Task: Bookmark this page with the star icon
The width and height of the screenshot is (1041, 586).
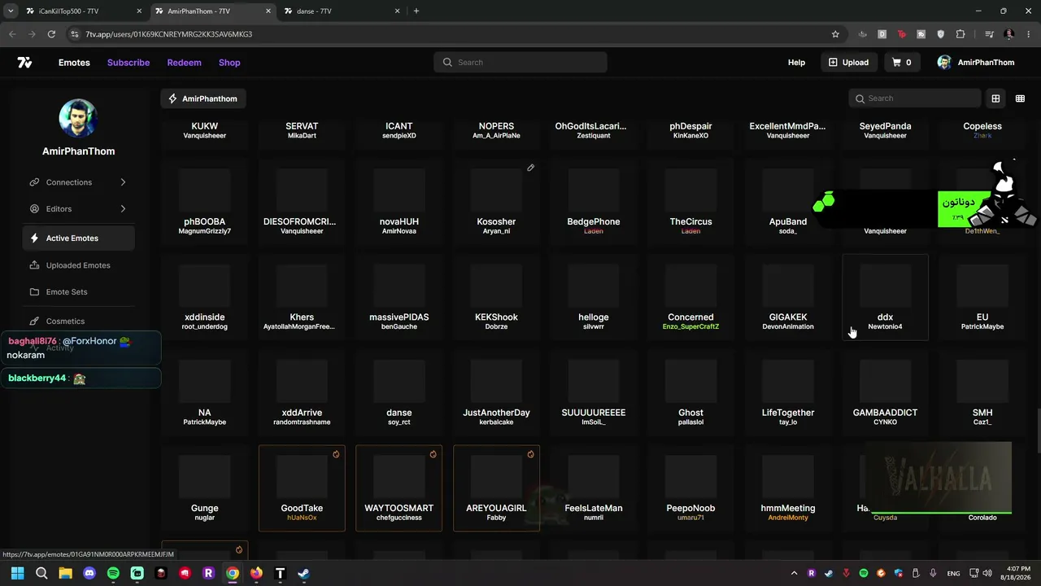Action: 835,34
